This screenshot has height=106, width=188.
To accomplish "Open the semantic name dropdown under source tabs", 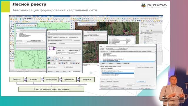I will click(x=60, y=40).
